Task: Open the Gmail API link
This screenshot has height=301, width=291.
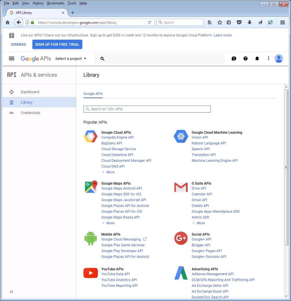Action: click(x=200, y=200)
